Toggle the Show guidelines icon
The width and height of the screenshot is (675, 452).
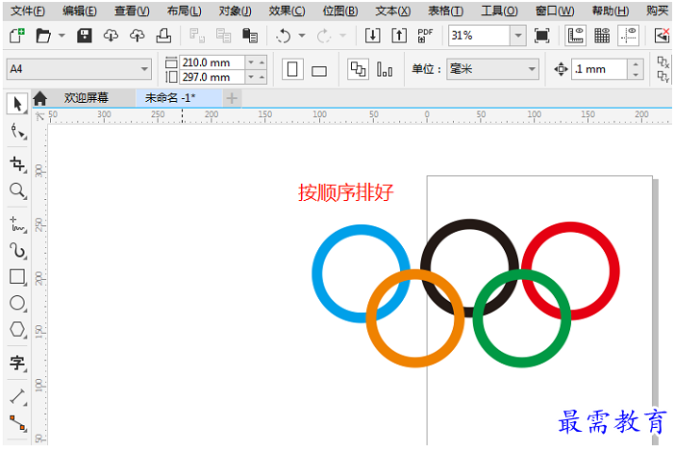click(x=628, y=36)
